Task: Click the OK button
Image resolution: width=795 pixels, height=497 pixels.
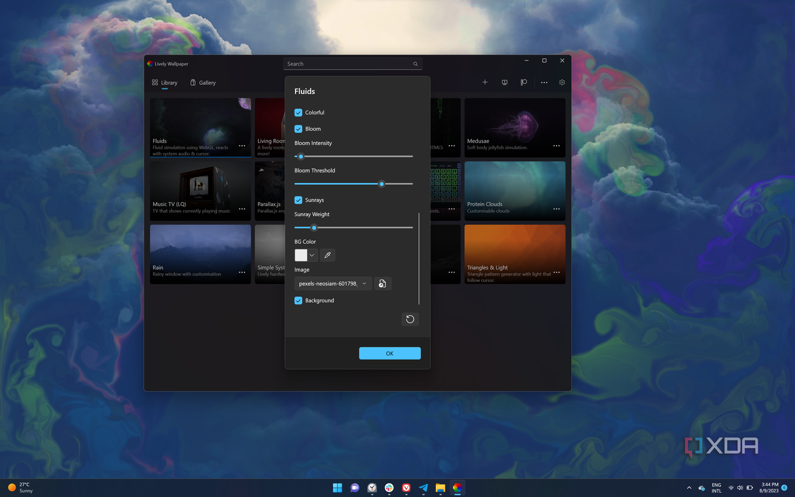Action: [x=389, y=353]
